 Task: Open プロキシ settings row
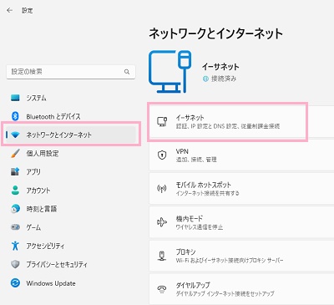pos(241,256)
